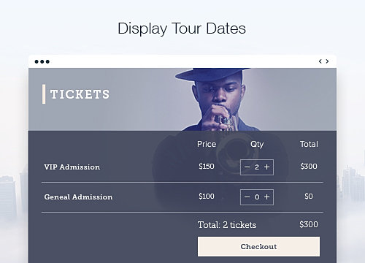Click the Qty column header

click(x=257, y=145)
